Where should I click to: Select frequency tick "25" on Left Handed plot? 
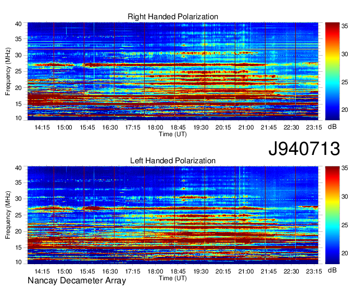[18, 215]
